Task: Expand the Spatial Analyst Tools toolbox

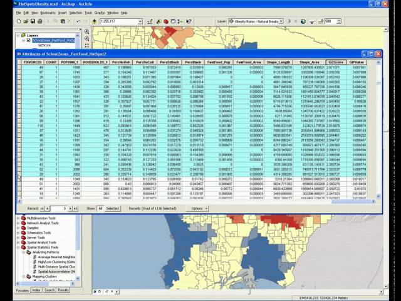Action: [x=18, y=243]
